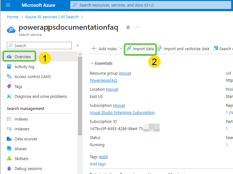Viewport: 233px width, 174px height.
Task: Favorite the powerappsdocumentationfaq service with star
Action: click(128, 28)
